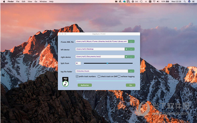The height and width of the screenshot is (123, 197).
Task: Browse for iTunes XML file
Action: 131,41
